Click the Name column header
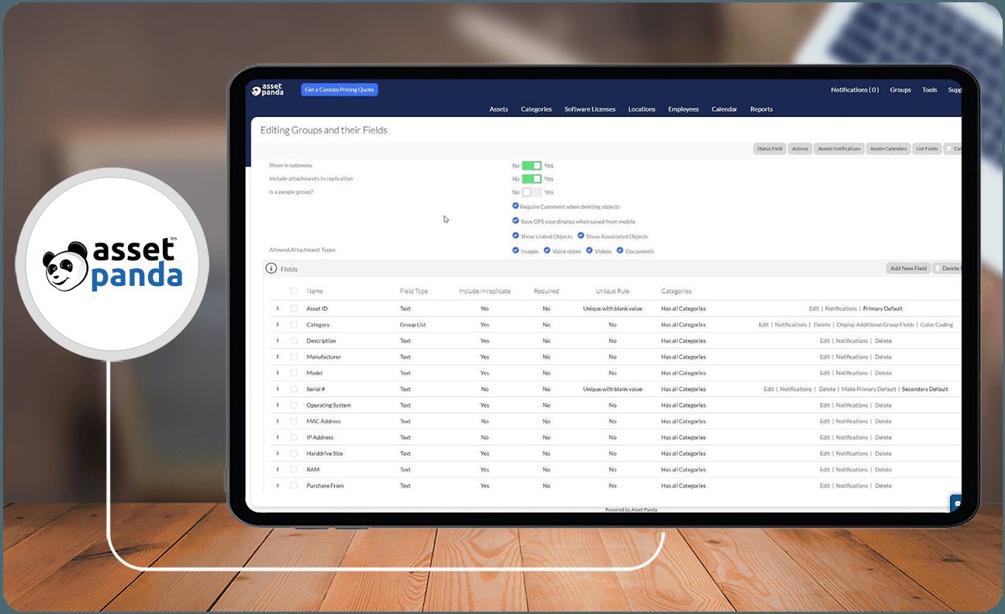 315,291
